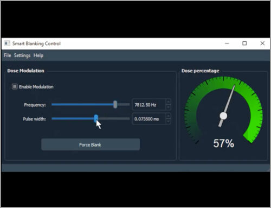Screen dimensions: 271x208
Task: Minimize the Smart Blanking Control window
Action: [x=227, y=43]
